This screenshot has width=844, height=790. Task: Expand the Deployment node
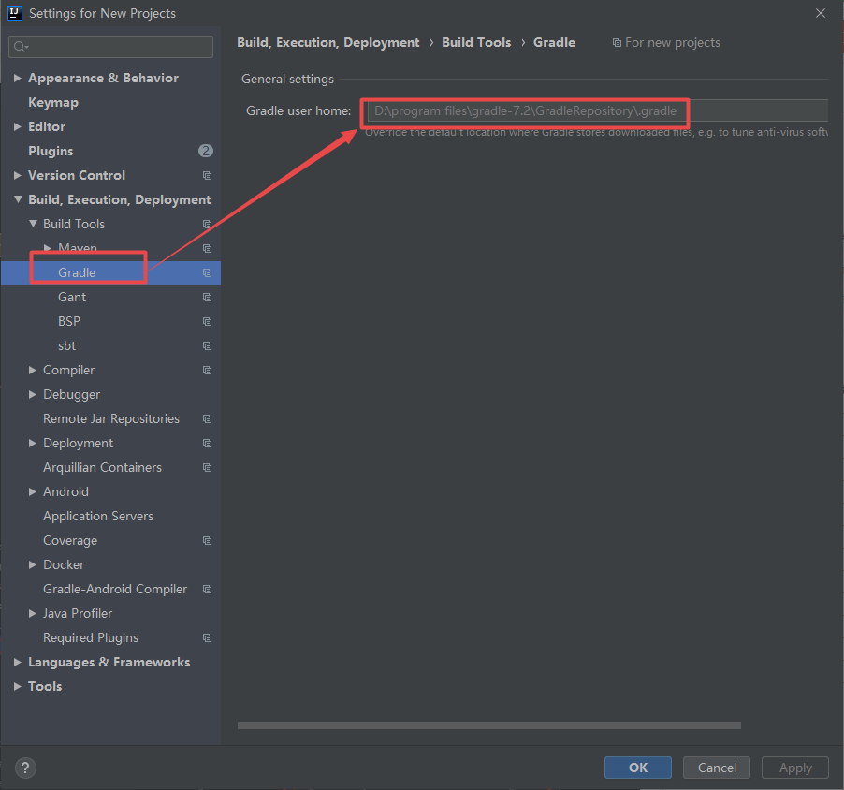coord(33,443)
